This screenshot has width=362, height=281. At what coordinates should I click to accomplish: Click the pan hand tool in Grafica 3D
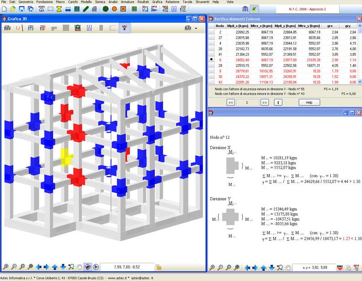(x=79, y=267)
